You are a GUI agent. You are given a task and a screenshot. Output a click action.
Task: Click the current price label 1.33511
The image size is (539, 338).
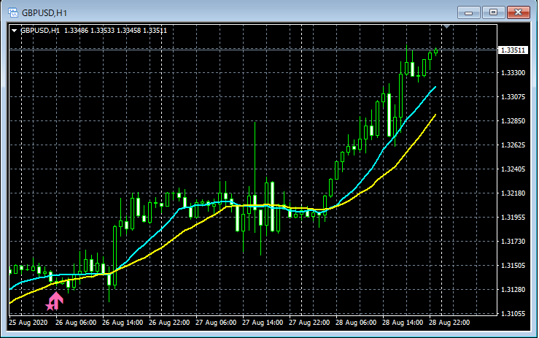pos(513,50)
